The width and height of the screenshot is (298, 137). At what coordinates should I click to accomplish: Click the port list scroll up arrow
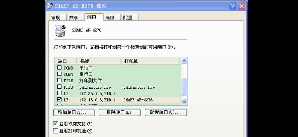184,61
